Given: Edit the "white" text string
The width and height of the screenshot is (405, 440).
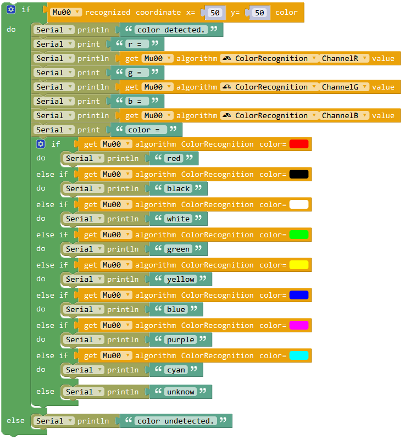Looking at the screenshot, I should (178, 219).
